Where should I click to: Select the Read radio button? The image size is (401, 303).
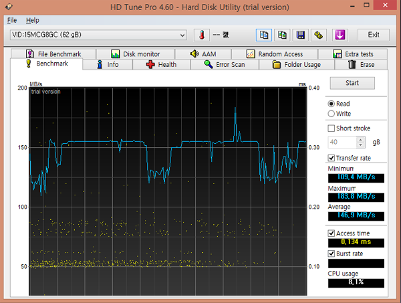click(331, 104)
